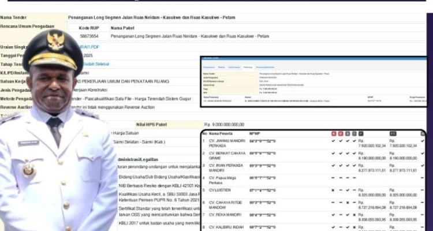Click the cross mark in CV. CAHAYA RITGE MANDOW row

(348, 203)
